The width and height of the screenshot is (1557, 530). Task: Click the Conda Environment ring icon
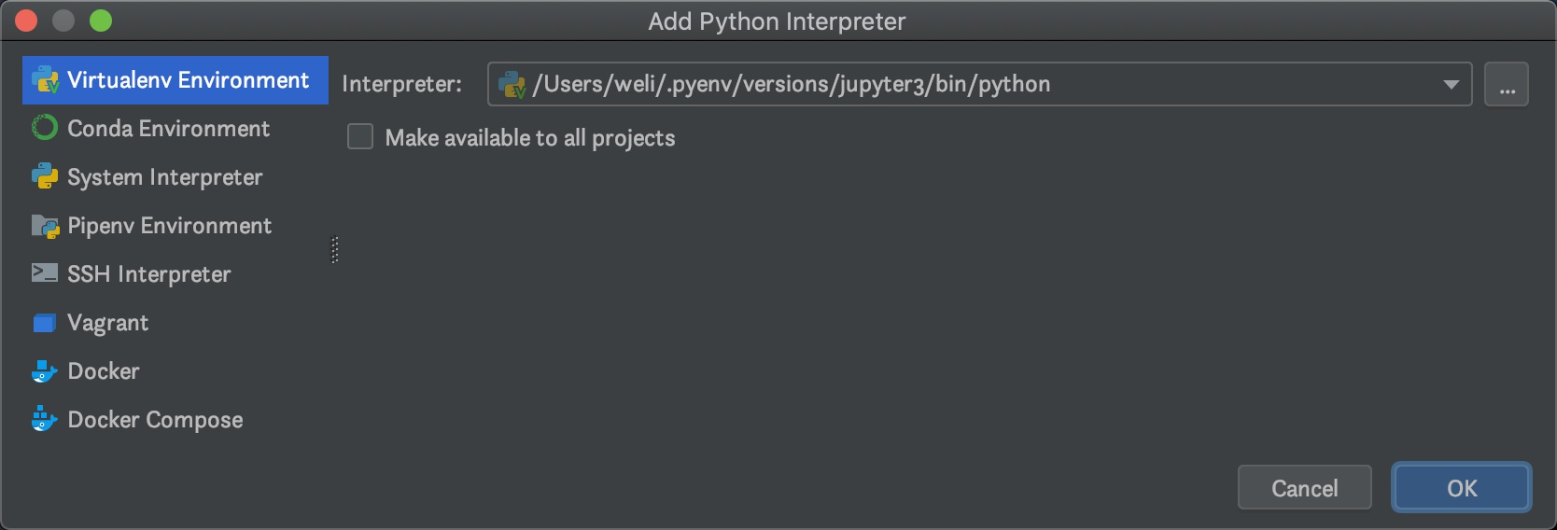pos(45,128)
